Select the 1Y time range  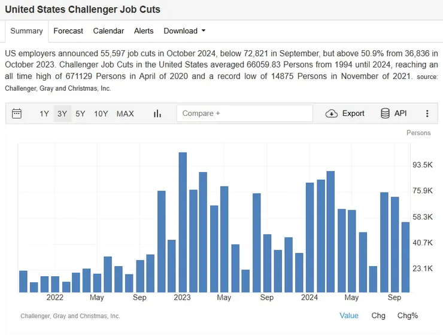44,114
